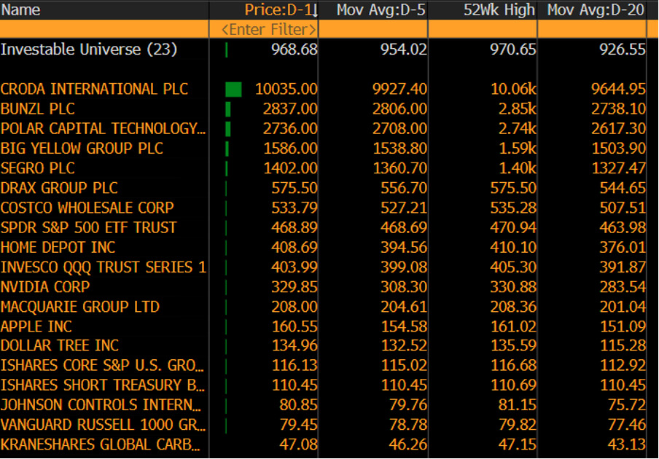Click Nvidia's Mov Avg:D-20 value 283.54
Viewport: 659px width, 459px height.
623,287
